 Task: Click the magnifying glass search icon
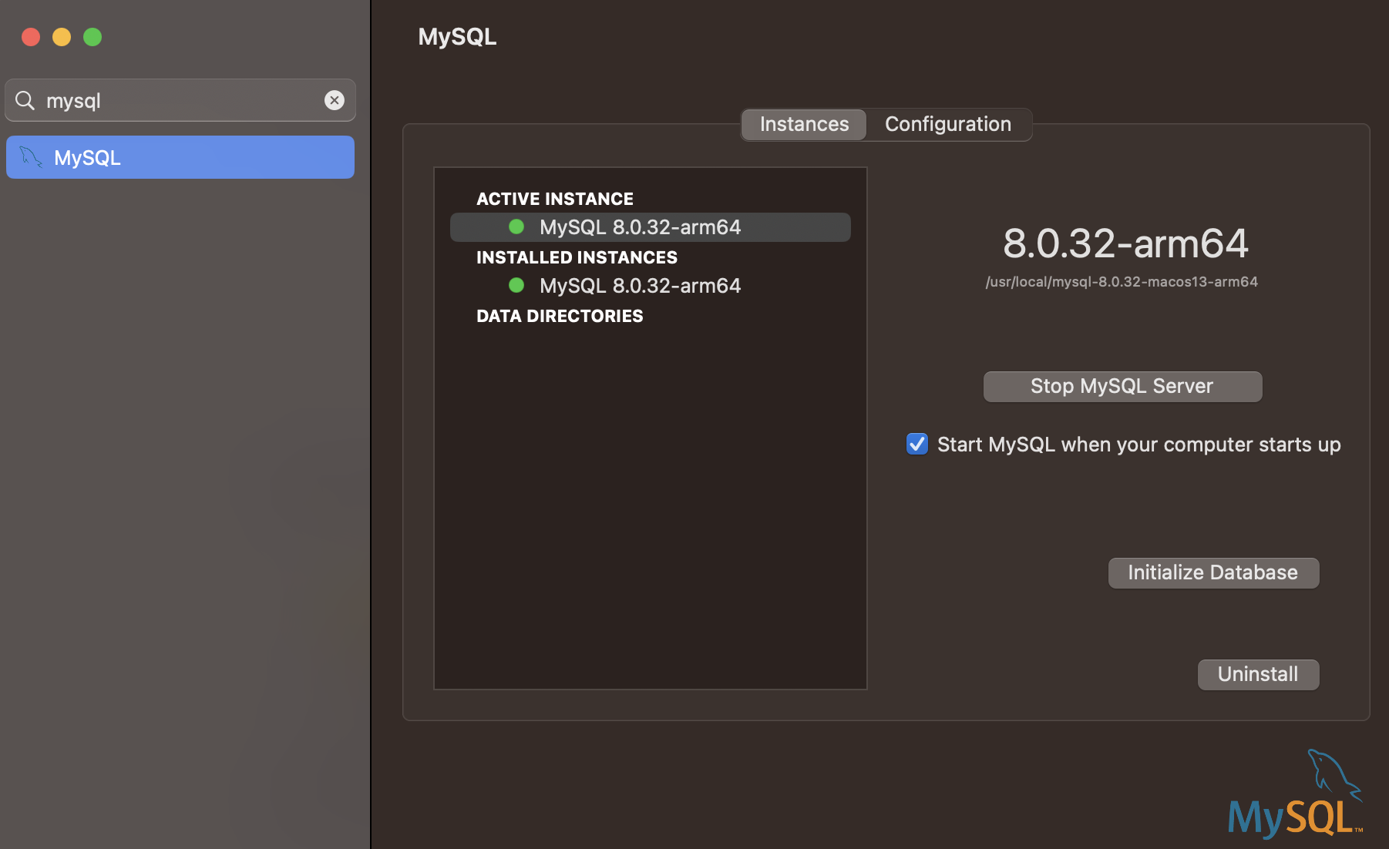(x=25, y=100)
